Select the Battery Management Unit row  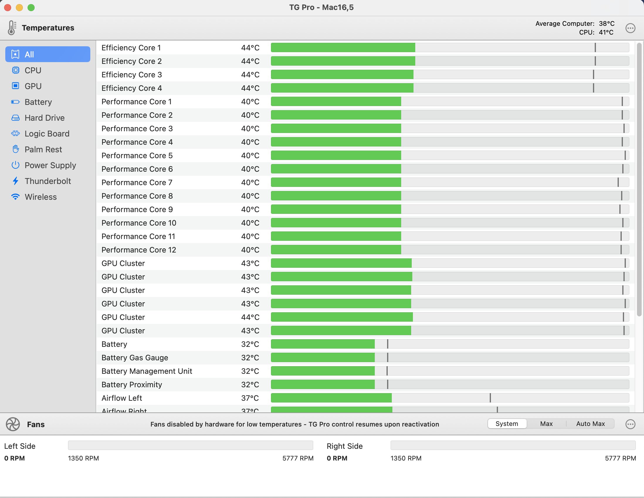click(x=365, y=371)
